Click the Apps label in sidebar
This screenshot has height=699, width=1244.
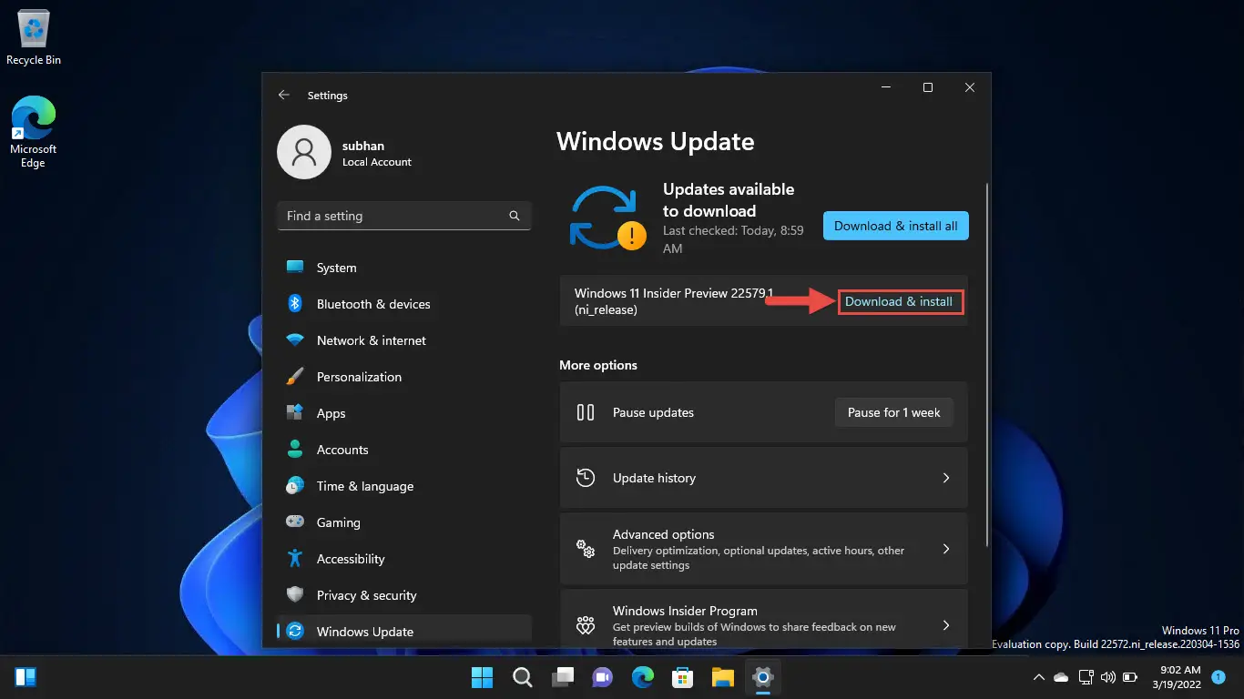pyautogui.click(x=331, y=413)
